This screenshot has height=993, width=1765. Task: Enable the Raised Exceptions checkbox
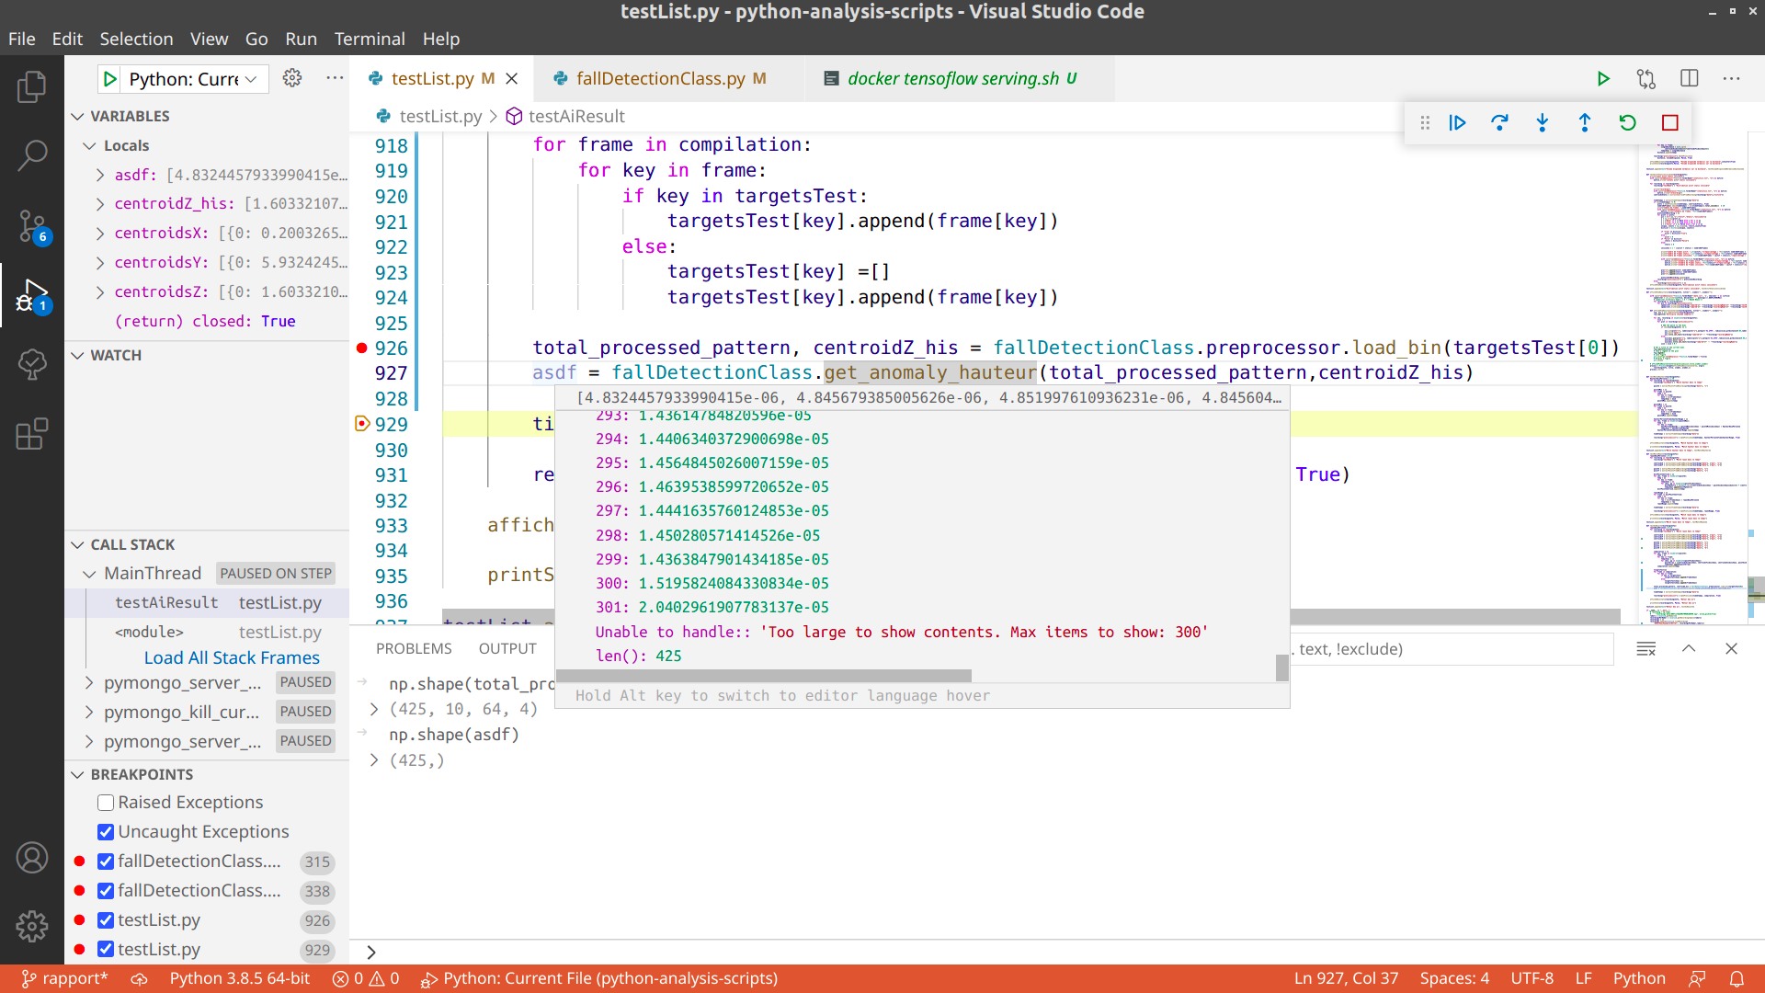pos(106,802)
